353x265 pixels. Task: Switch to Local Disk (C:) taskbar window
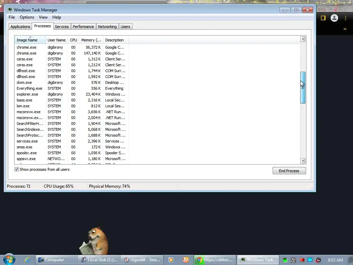[99, 260]
